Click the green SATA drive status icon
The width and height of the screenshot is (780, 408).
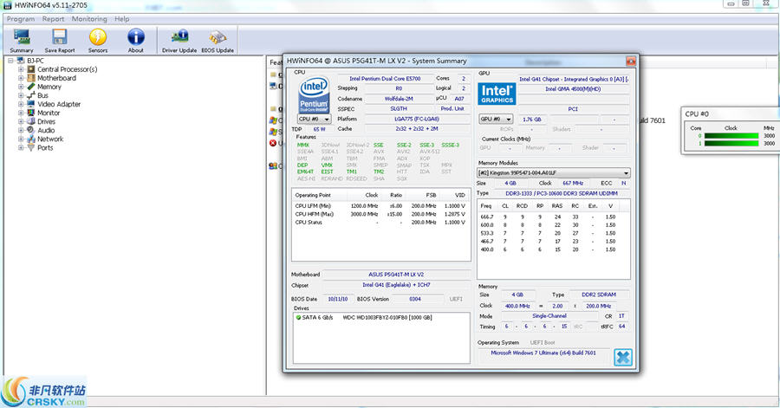pyautogui.click(x=298, y=318)
